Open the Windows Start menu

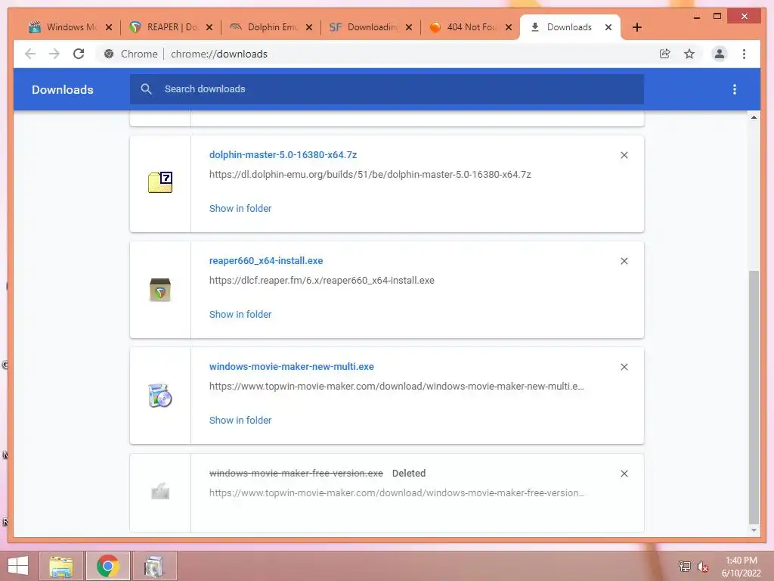click(x=18, y=566)
